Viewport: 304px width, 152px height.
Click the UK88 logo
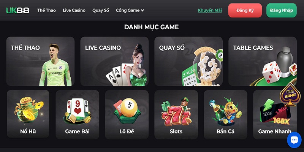(17, 11)
